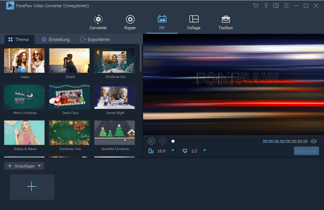Open the Hinzufügen dropdown arrow

pos(39,166)
